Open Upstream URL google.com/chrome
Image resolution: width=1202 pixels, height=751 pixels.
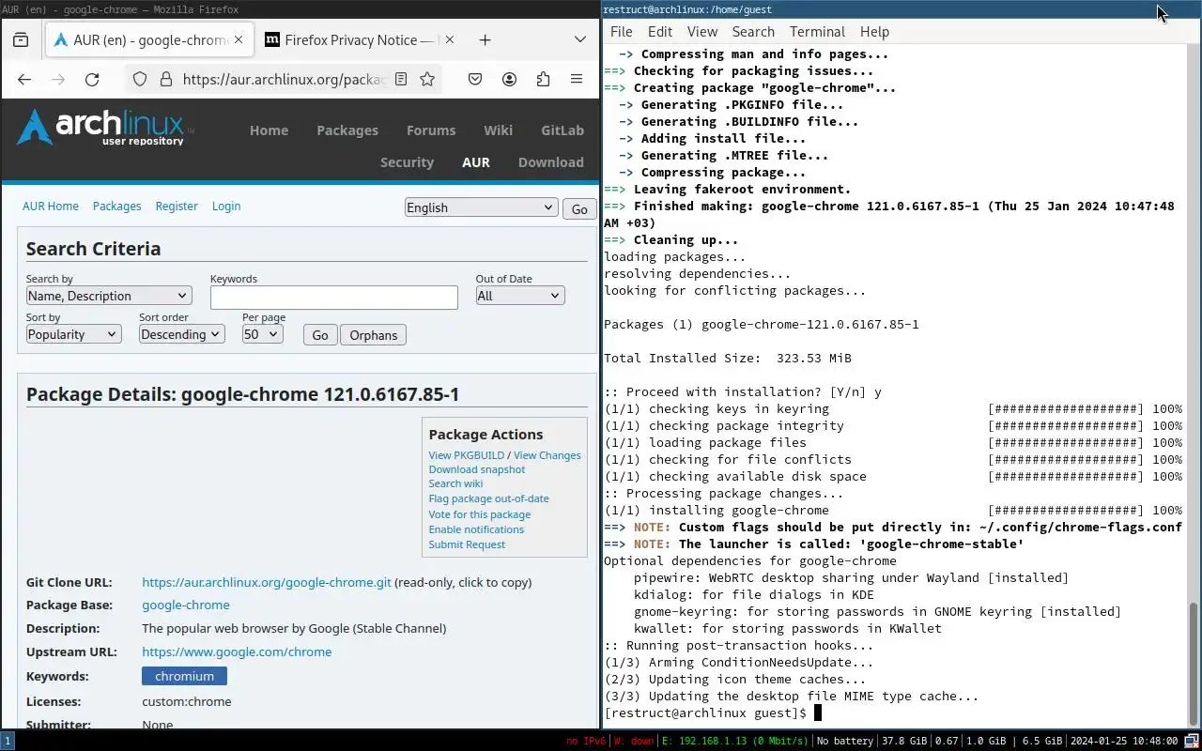[237, 651]
